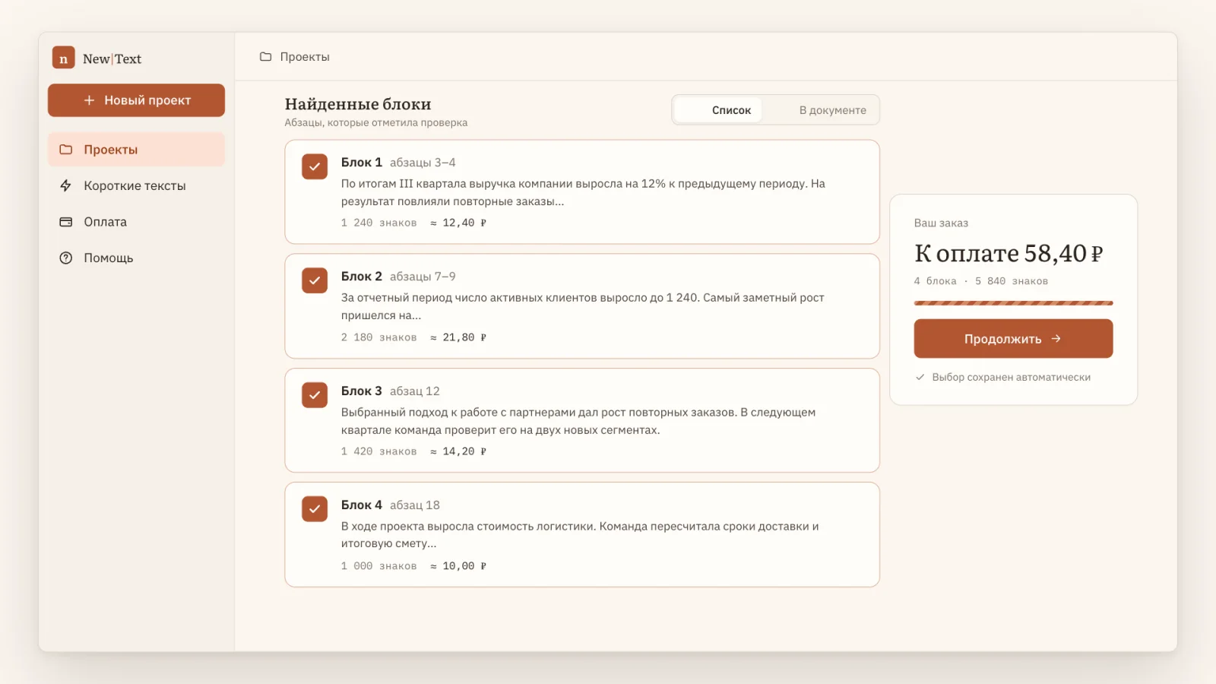Click the striped order progress bar
Viewport: 1216px width, 684px height.
click(x=1013, y=303)
